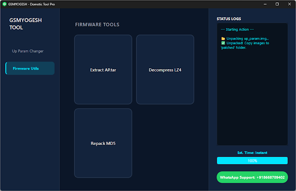The height and width of the screenshot is (191, 296).
Task: Close the GSMYOGESH tool window
Action: (x=290, y=4)
